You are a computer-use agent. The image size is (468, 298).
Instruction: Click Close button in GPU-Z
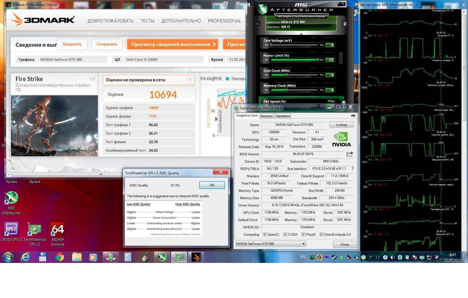344,244
